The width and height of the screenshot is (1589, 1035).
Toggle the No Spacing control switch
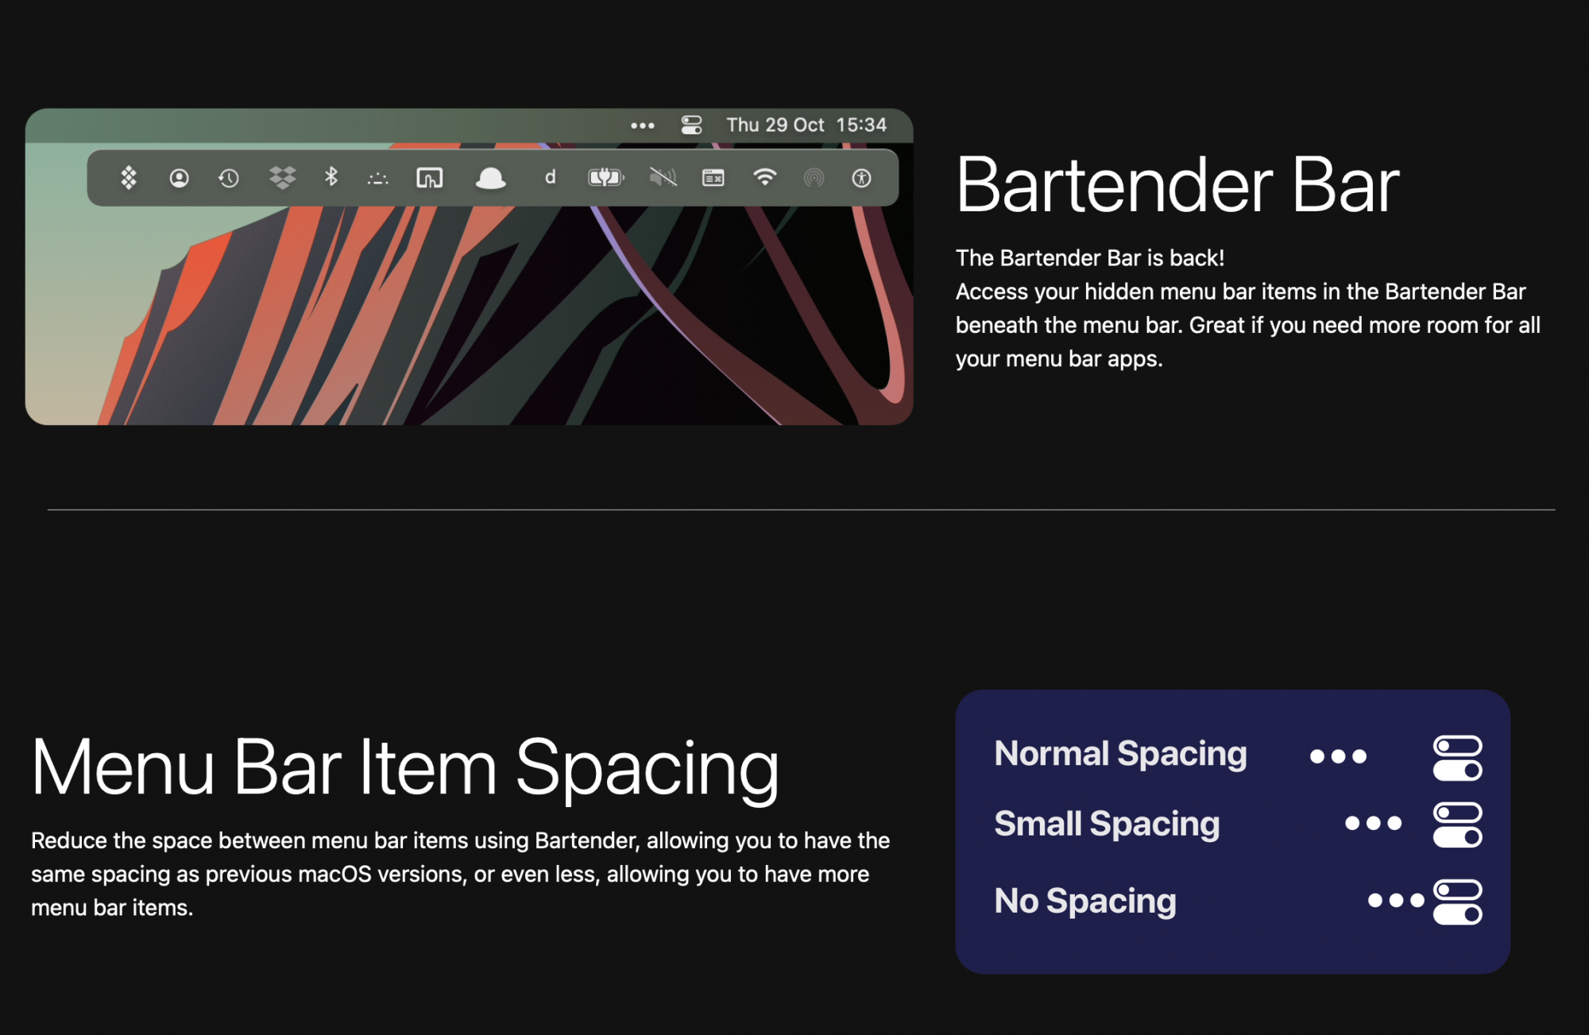click(1457, 902)
